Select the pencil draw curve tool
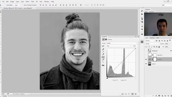 103,60
